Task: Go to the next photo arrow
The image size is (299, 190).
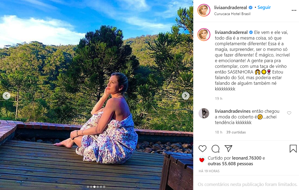Action: tap(186, 96)
